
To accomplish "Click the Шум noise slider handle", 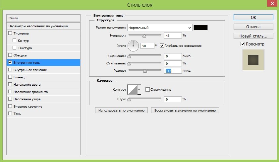I will [129, 100].
